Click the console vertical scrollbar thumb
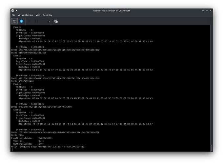223x164 pixels. [212, 148]
